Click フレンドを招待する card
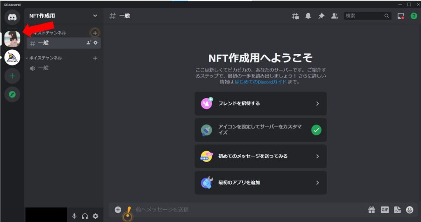 [x=260, y=104]
